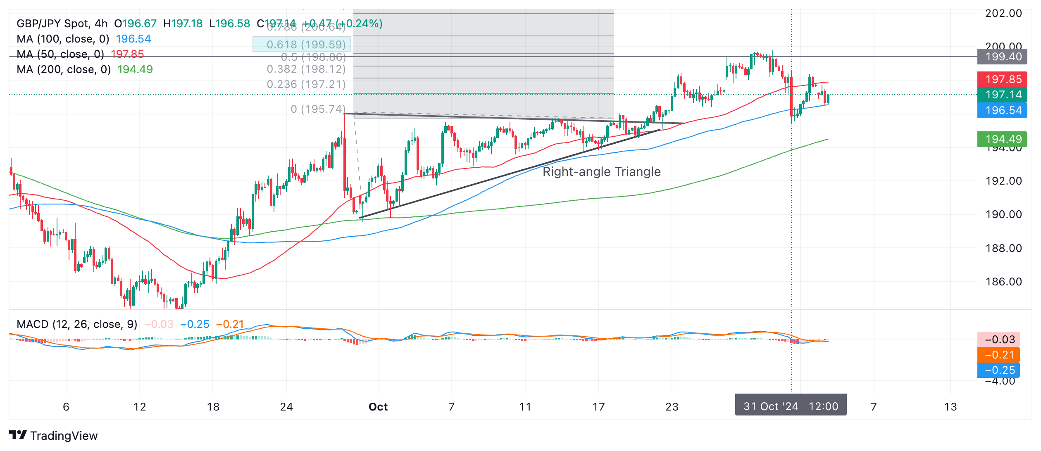Image resolution: width=1041 pixels, height=451 pixels.
Task: Click the blue 196.54 price tag
Action: click(1002, 110)
